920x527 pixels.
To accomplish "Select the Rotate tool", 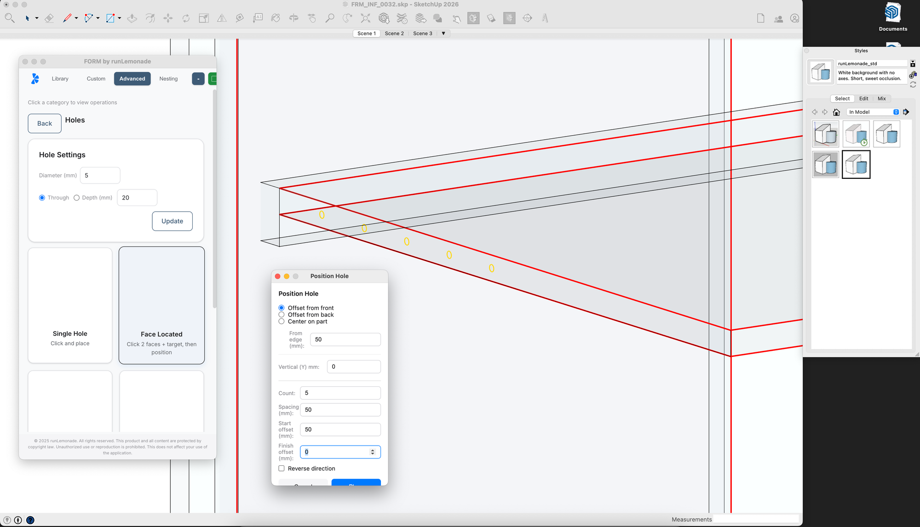I will click(186, 18).
